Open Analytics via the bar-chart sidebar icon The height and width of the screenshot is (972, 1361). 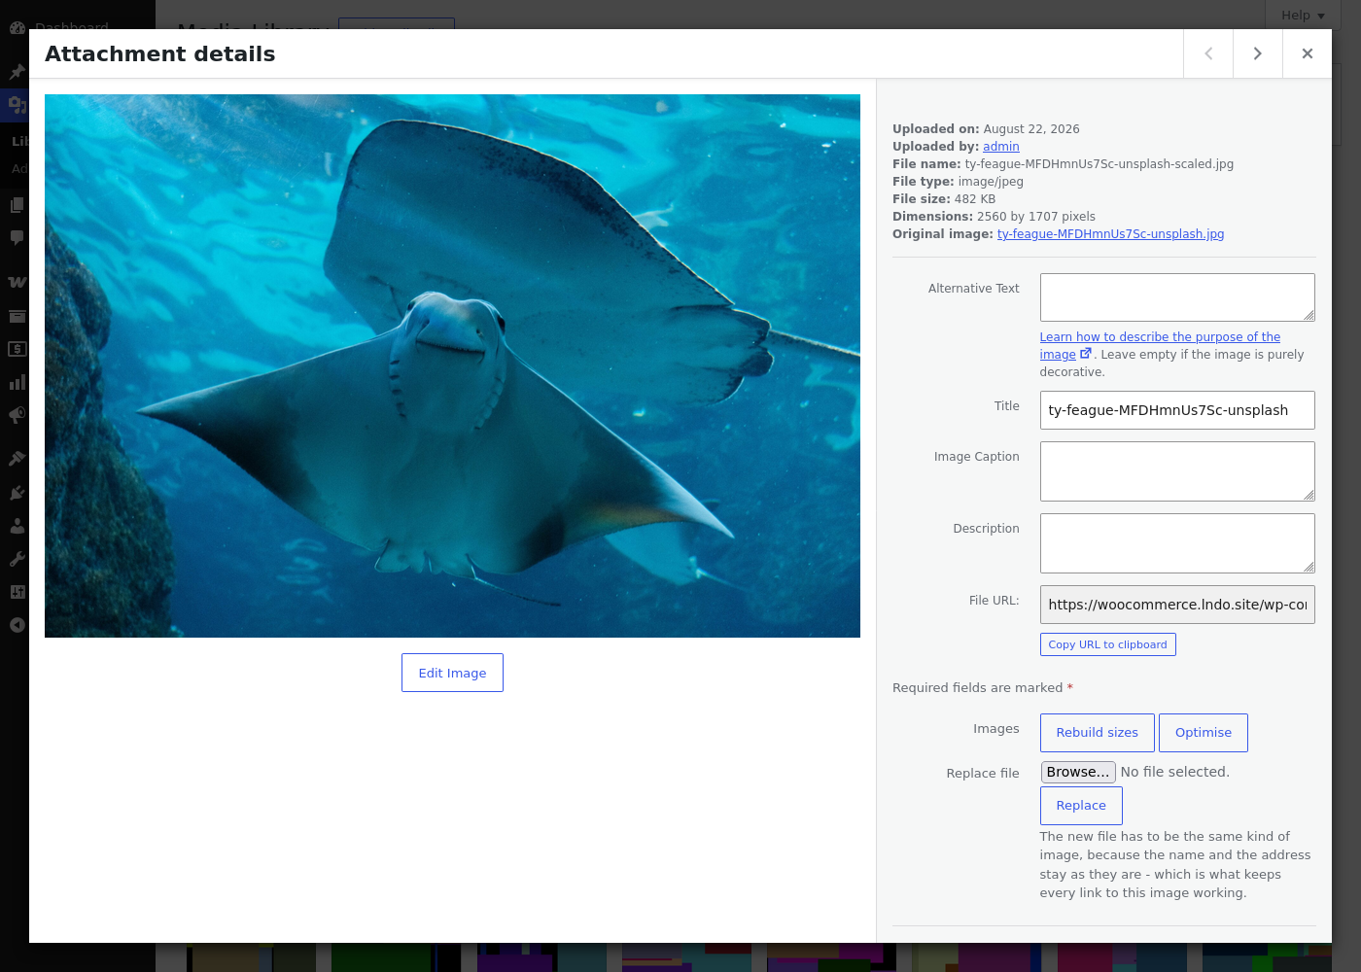[17, 382]
